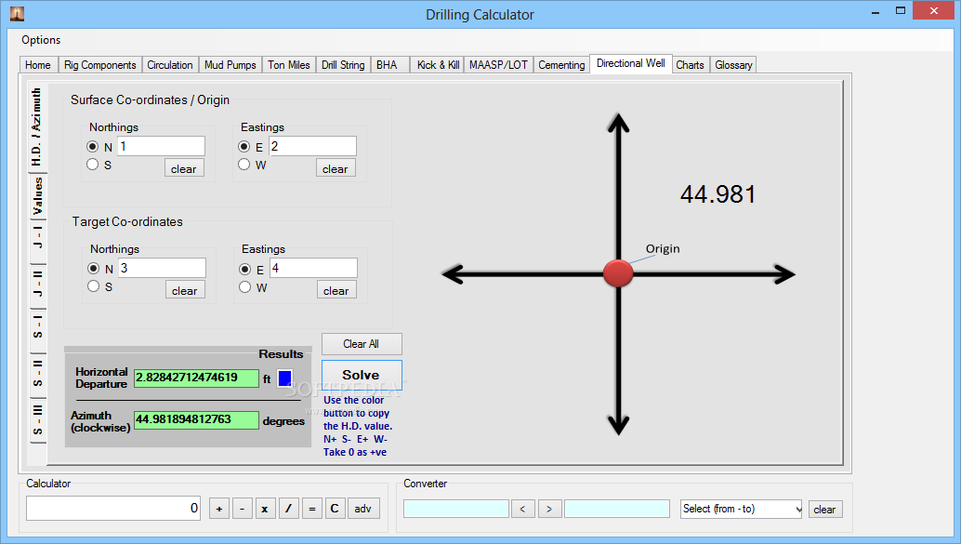961x544 pixels.
Task: Click the target Northings input field
Action: click(x=162, y=268)
